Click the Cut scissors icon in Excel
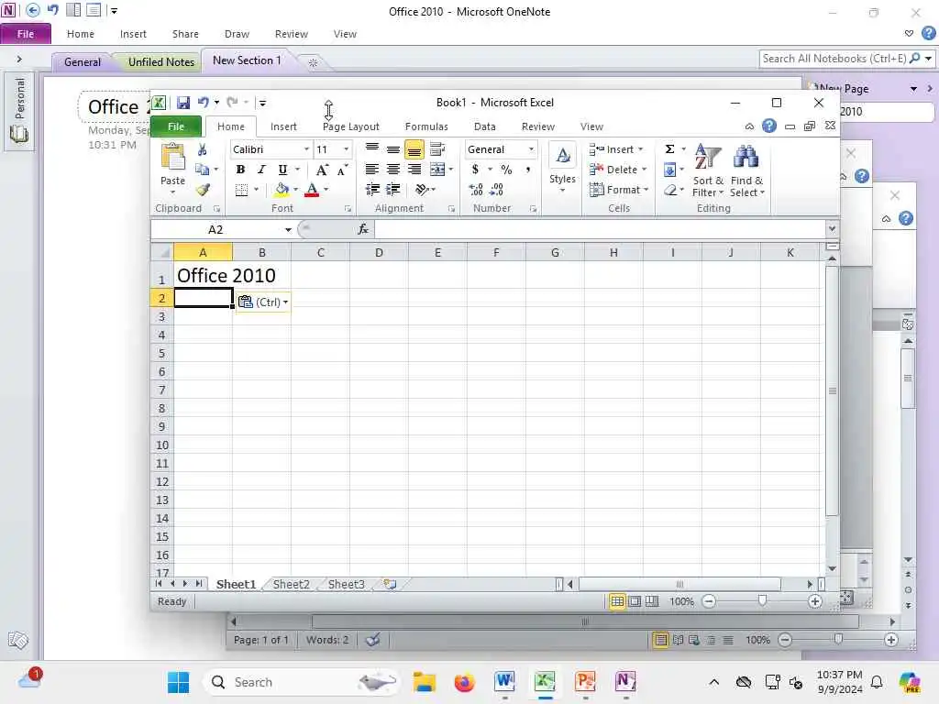Screen dimensions: 939x704 (203, 149)
